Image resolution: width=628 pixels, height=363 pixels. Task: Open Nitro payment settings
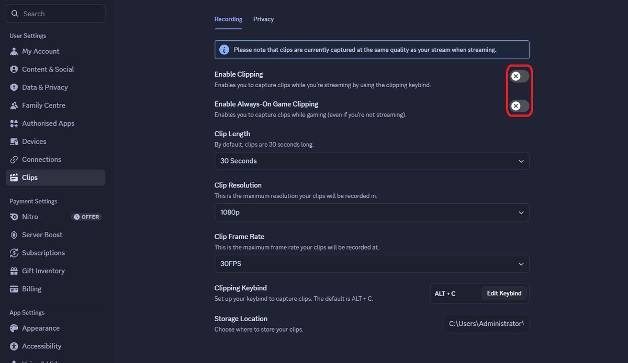(x=55, y=217)
